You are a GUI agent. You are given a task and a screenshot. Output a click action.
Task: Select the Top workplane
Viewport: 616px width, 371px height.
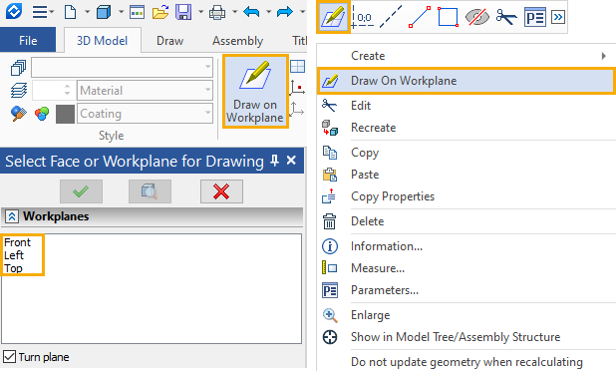click(13, 268)
